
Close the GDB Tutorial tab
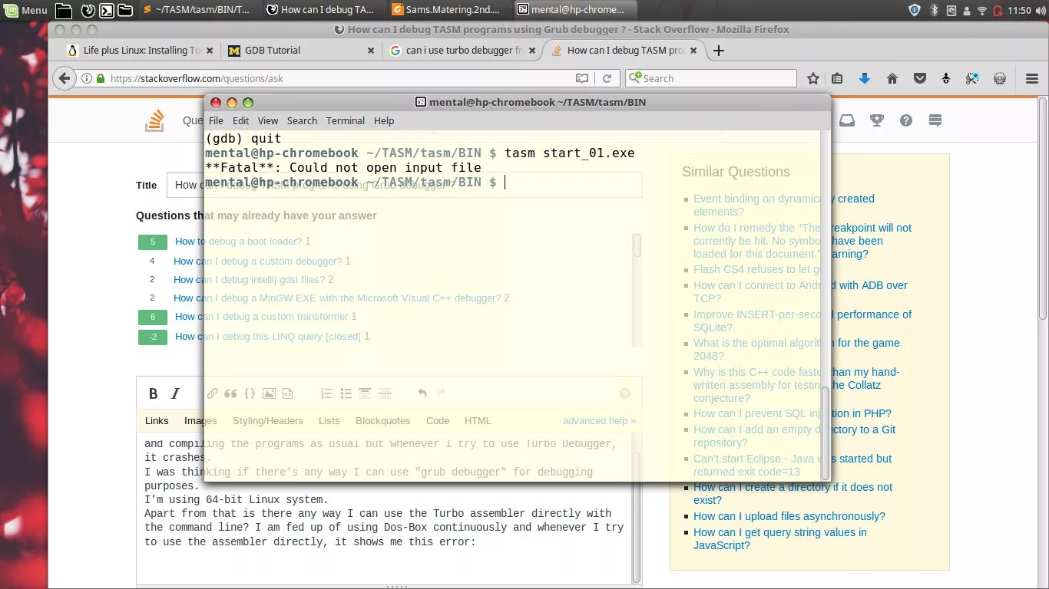(371, 51)
